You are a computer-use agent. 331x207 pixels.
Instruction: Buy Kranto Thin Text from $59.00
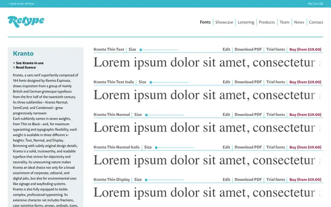click(x=305, y=50)
